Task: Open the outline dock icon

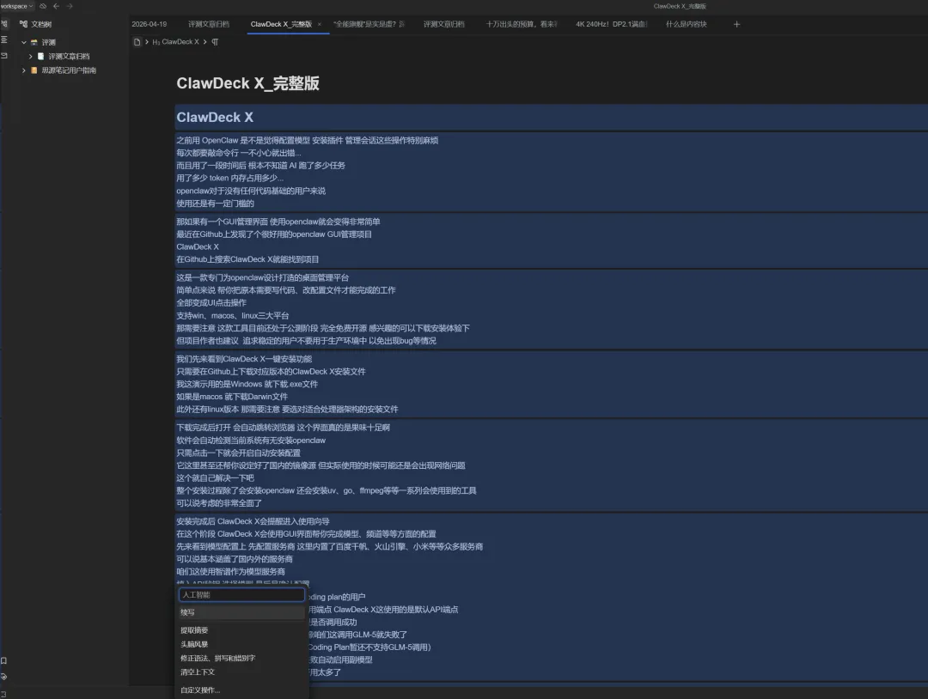Action: pos(4,40)
